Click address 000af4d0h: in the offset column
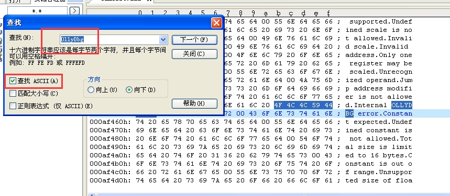The width and height of the screenshot is (450, 196). click(x=111, y=180)
